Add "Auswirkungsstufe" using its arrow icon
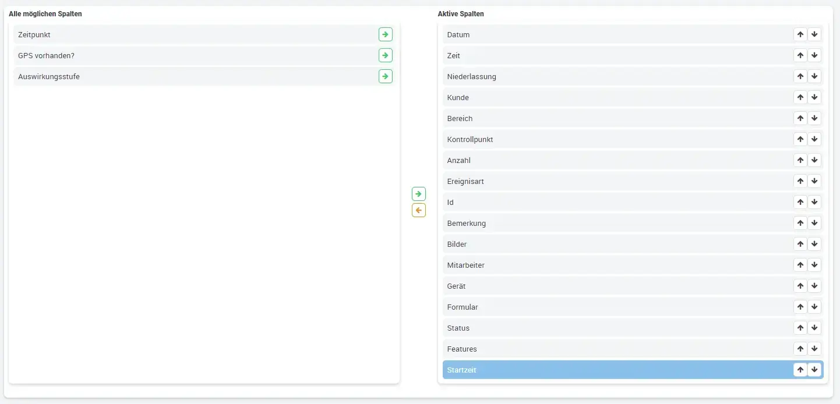The height and width of the screenshot is (404, 840). click(385, 76)
